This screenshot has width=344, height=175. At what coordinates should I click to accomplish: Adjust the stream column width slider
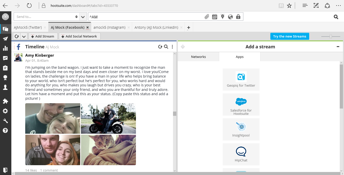[331, 37]
